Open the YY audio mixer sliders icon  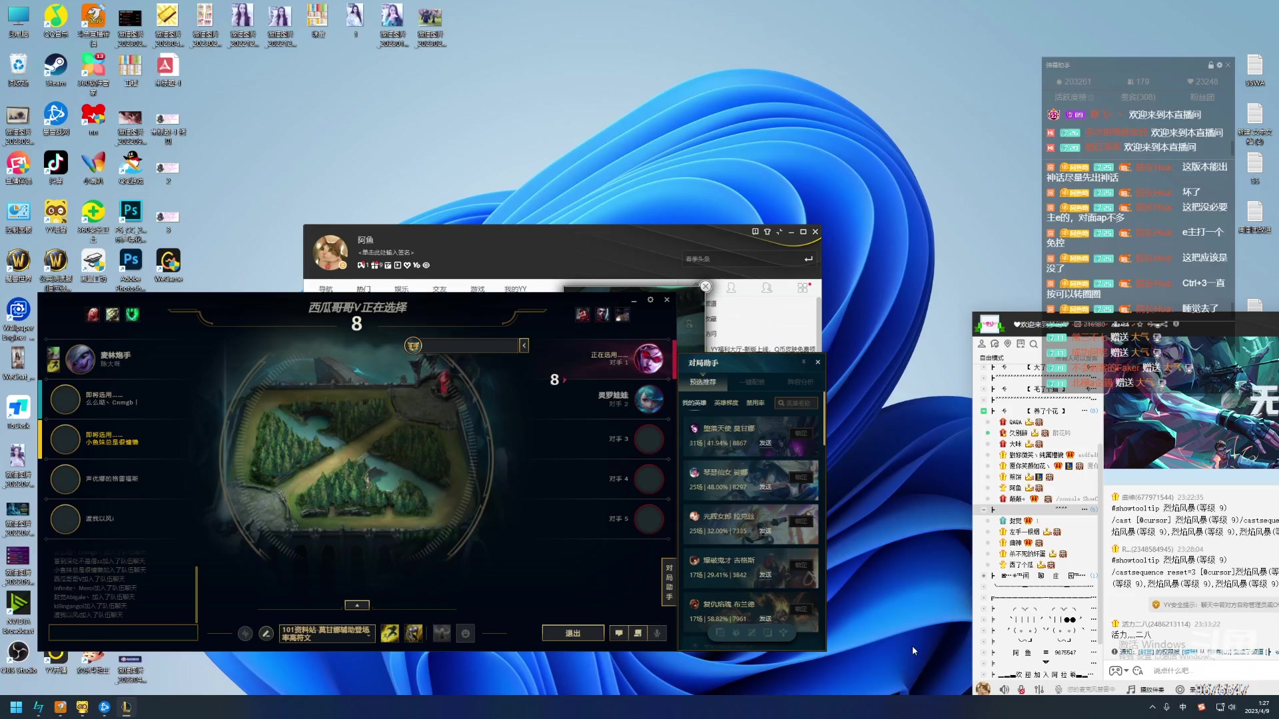point(1039,689)
